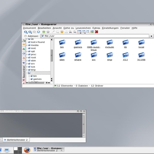Viewport: 154px width, 154px height.
Task: Open the sbin folder icon in main view
Action: pos(62,55)
